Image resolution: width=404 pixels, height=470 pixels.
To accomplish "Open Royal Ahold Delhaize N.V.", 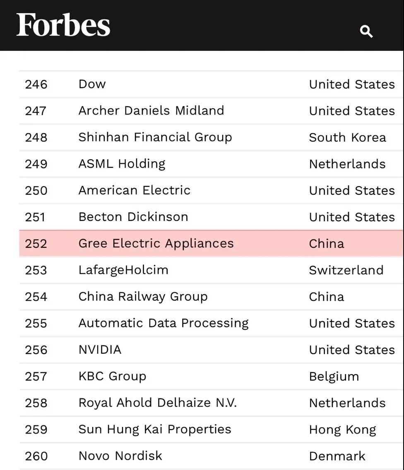I will click(x=157, y=403).
